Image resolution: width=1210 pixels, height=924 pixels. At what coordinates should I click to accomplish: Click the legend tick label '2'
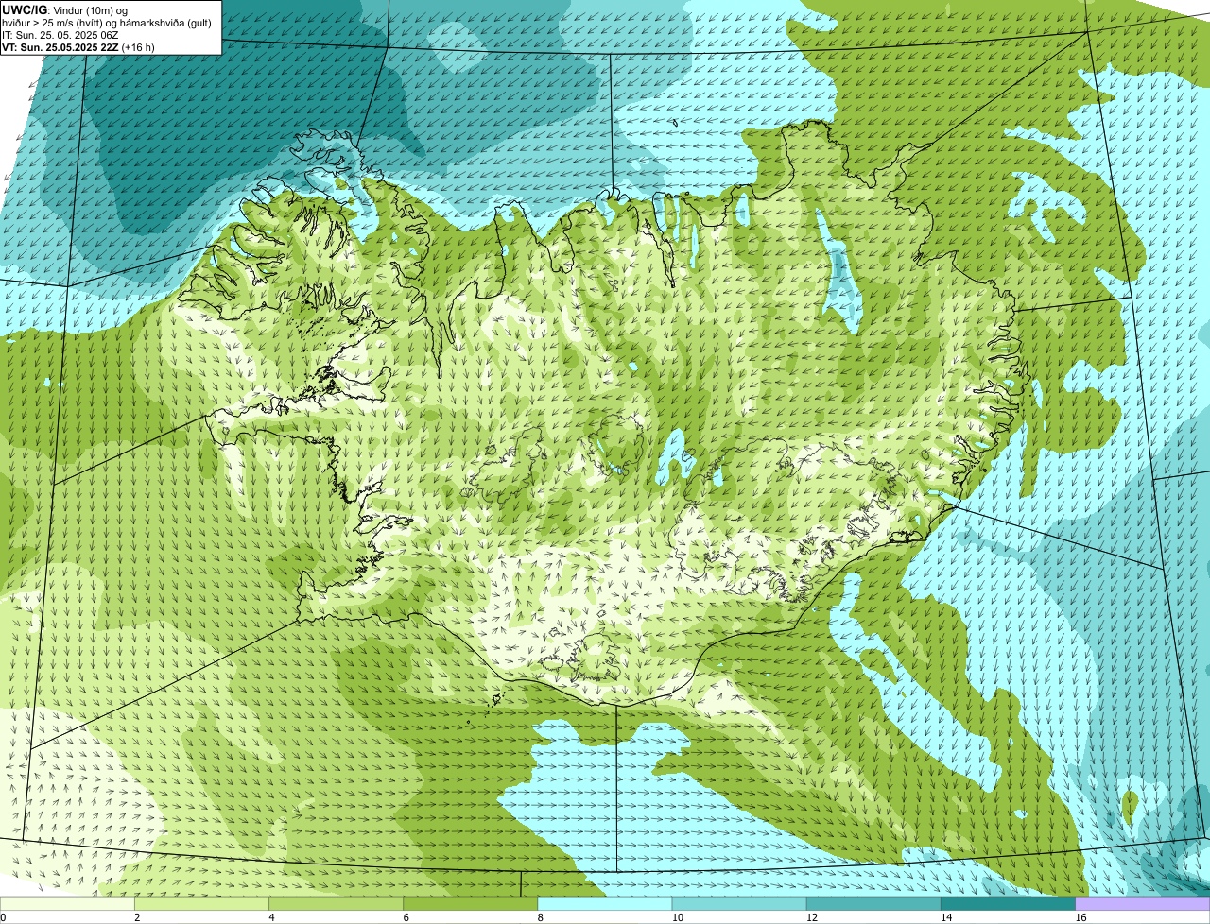click(x=137, y=917)
